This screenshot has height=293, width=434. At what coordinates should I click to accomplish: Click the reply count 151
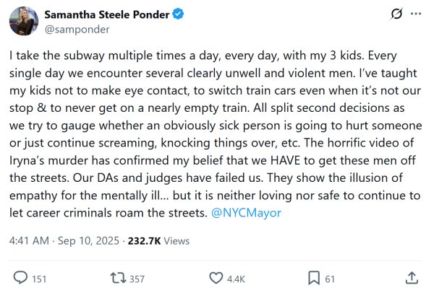(39, 279)
